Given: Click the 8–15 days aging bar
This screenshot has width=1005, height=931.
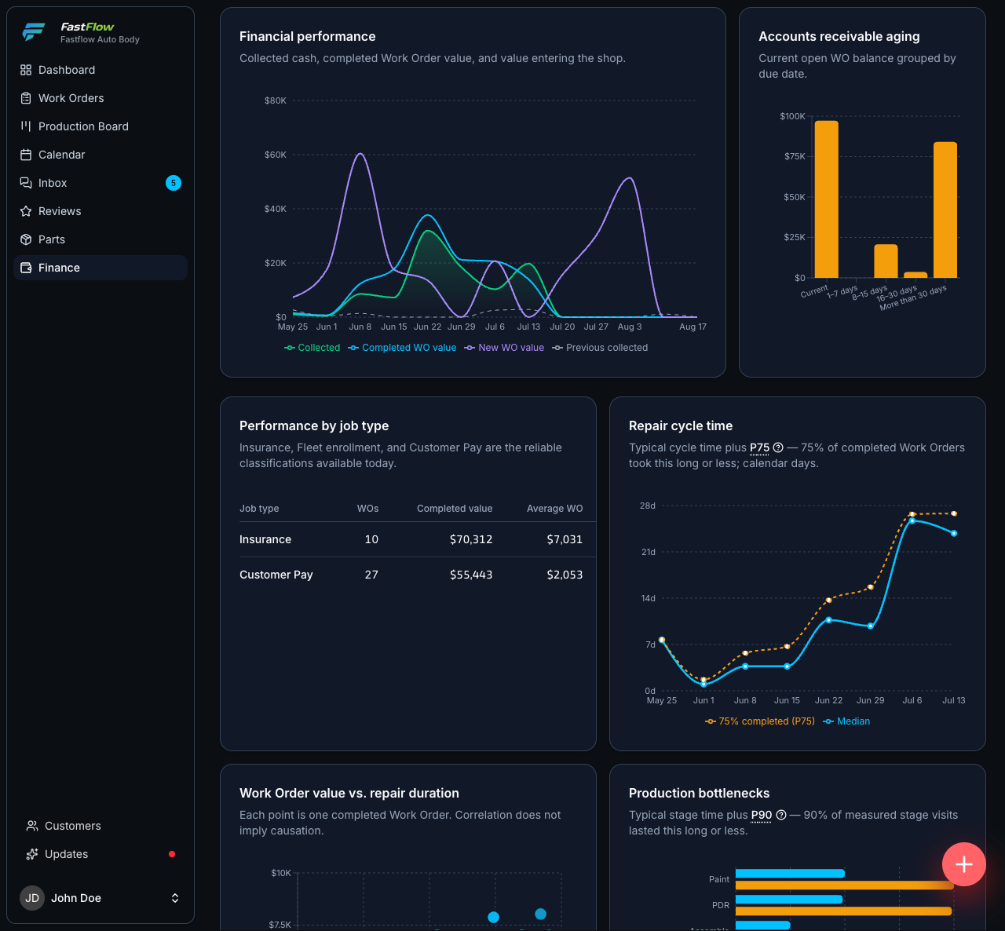Looking at the screenshot, I should pos(886,261).
